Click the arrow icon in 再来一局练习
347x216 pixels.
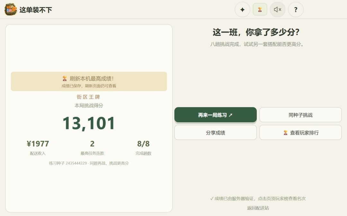(231, 115)
